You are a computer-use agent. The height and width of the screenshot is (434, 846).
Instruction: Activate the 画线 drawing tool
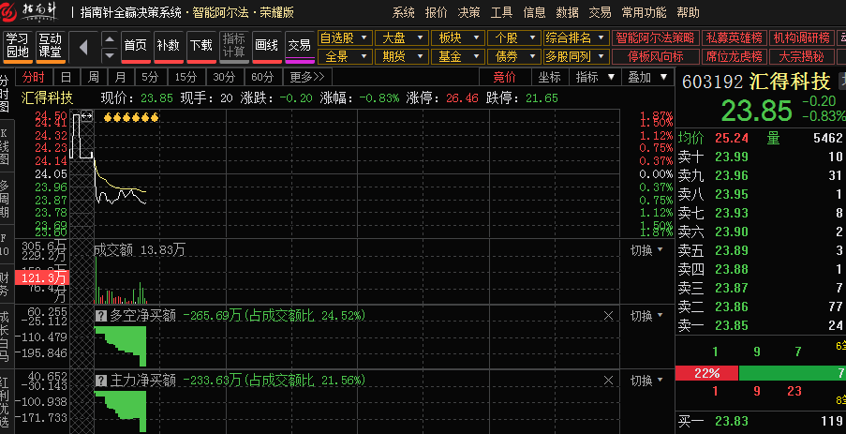pyautogui.click(x=266, y=46)
